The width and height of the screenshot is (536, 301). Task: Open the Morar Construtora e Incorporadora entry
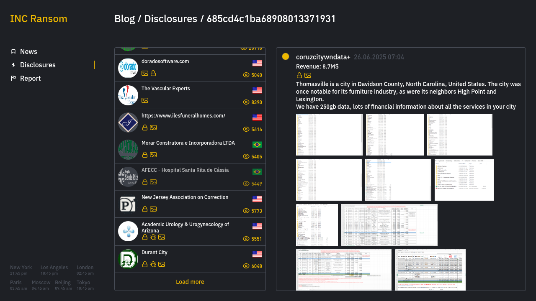(x=190, y=150)
